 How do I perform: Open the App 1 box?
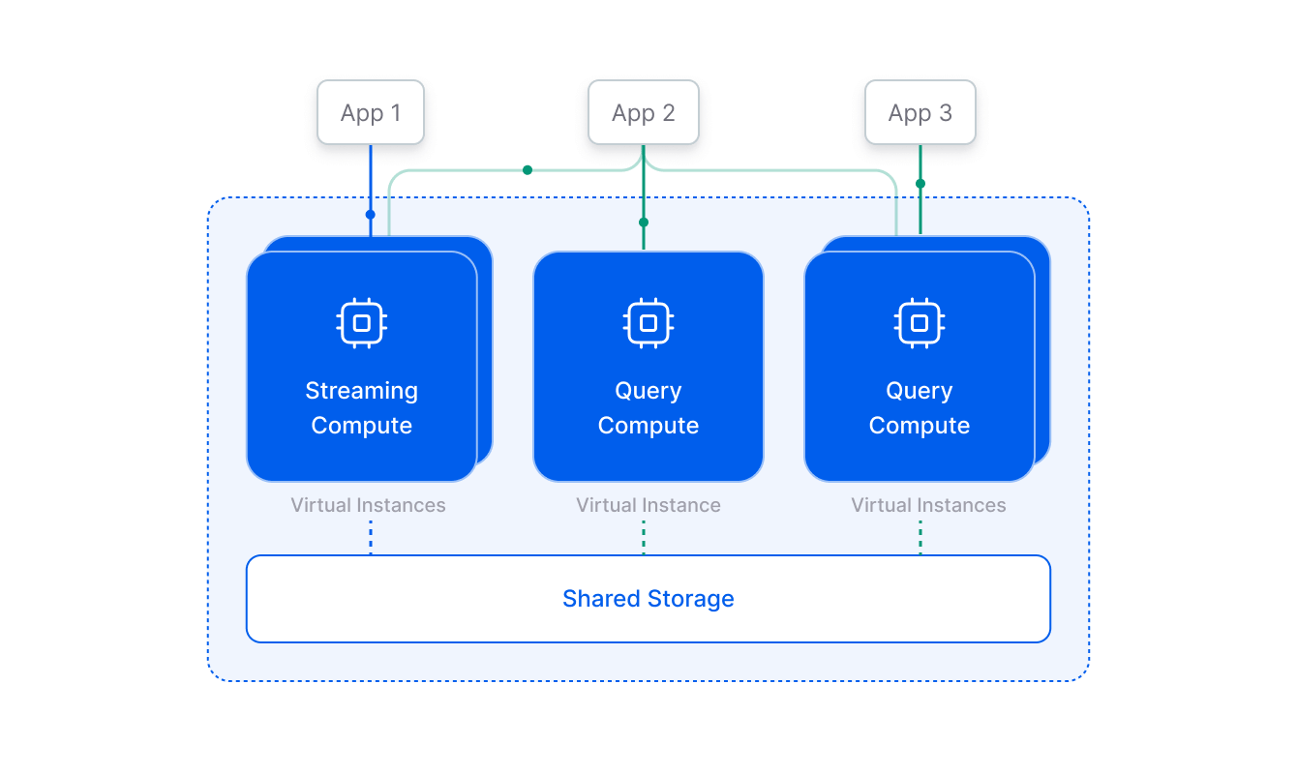click(371, 113)
